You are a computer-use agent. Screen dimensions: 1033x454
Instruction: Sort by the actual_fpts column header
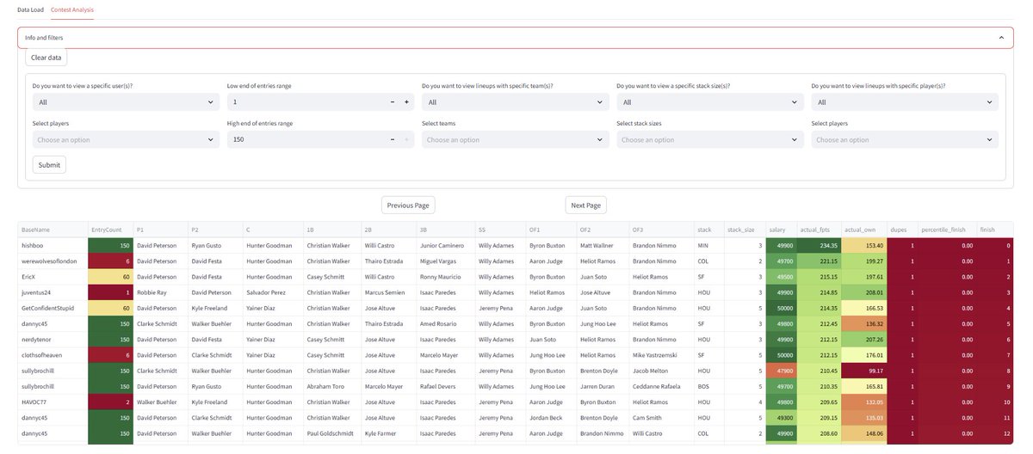[x=819, y=230]
